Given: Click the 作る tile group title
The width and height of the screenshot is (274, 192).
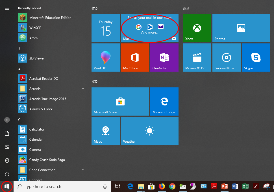Looking at the screenshot, I should coord(95,8).
